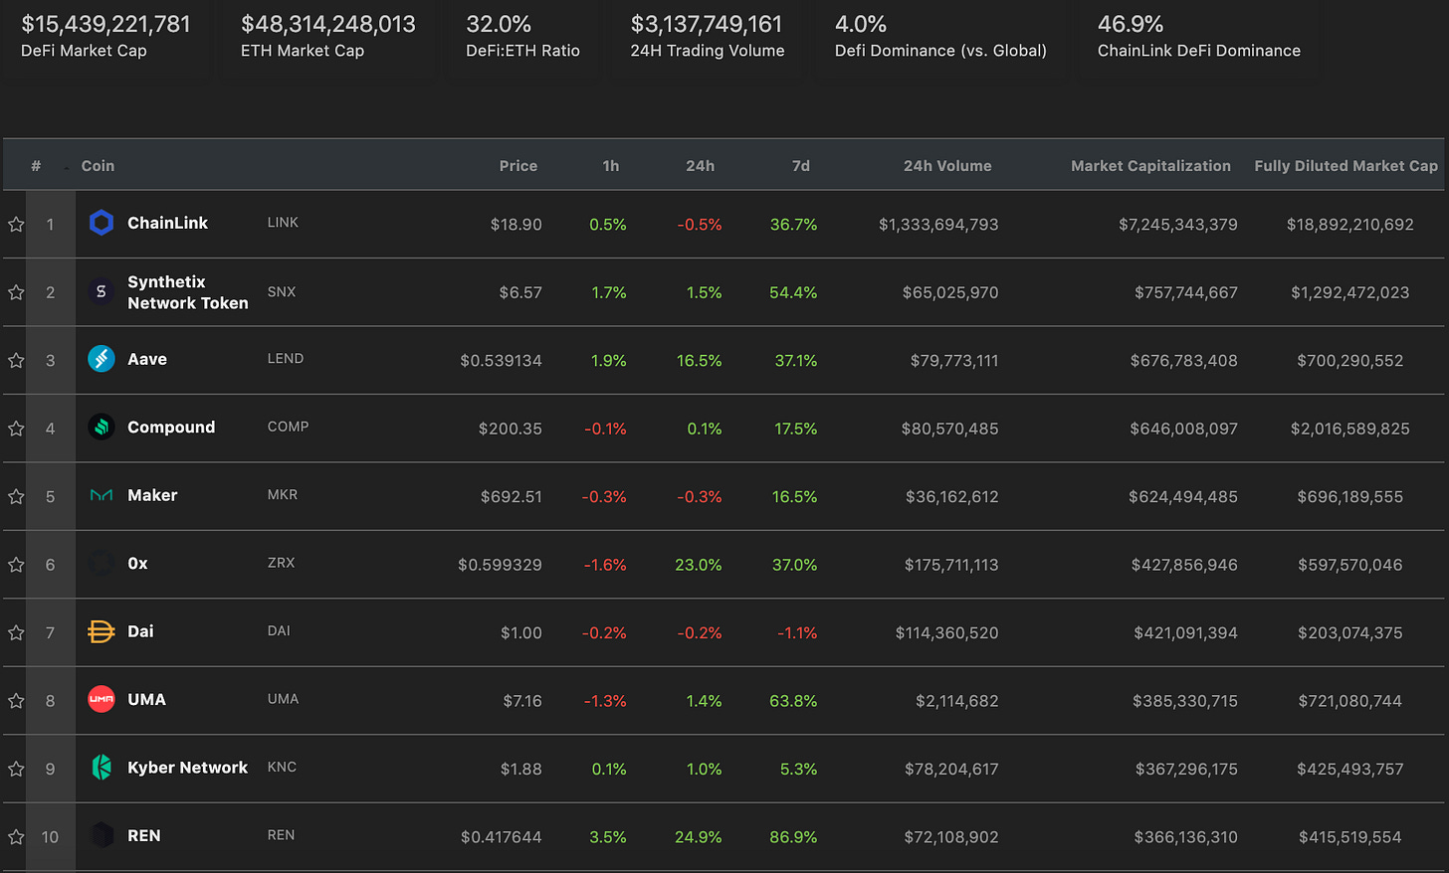
Task: Open the REN coin name link
Action: click(x=143, y=835)
